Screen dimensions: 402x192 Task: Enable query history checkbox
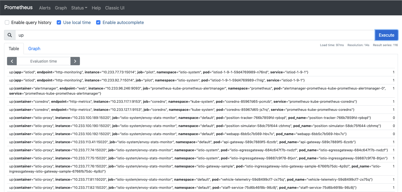tap(7, 22)
